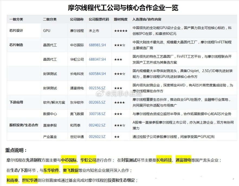239x186 pixels.
Task: Click company name 长电科技 in the table
Action: (77, 74)
